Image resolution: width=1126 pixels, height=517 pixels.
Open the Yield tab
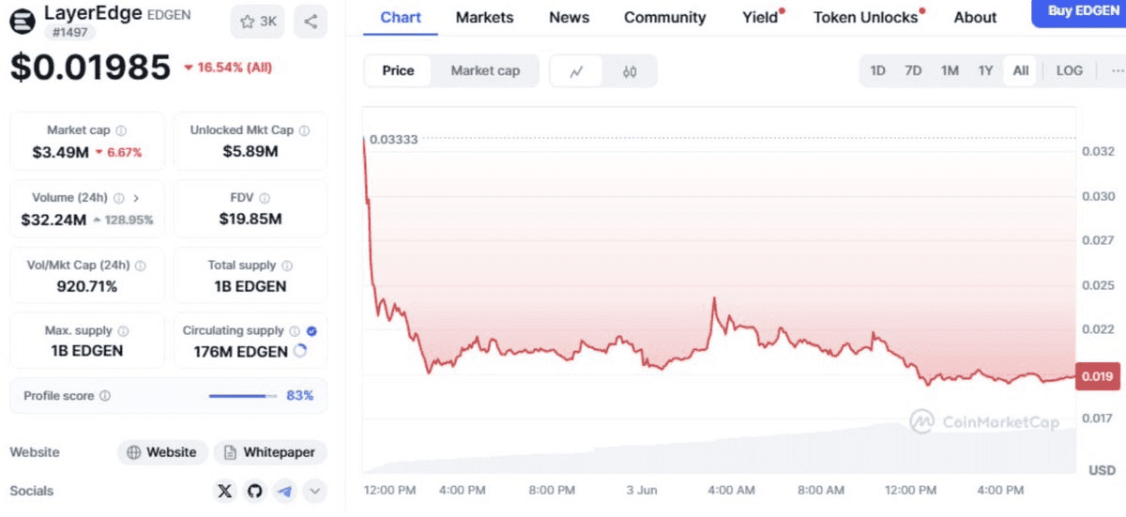pos(762,17)
